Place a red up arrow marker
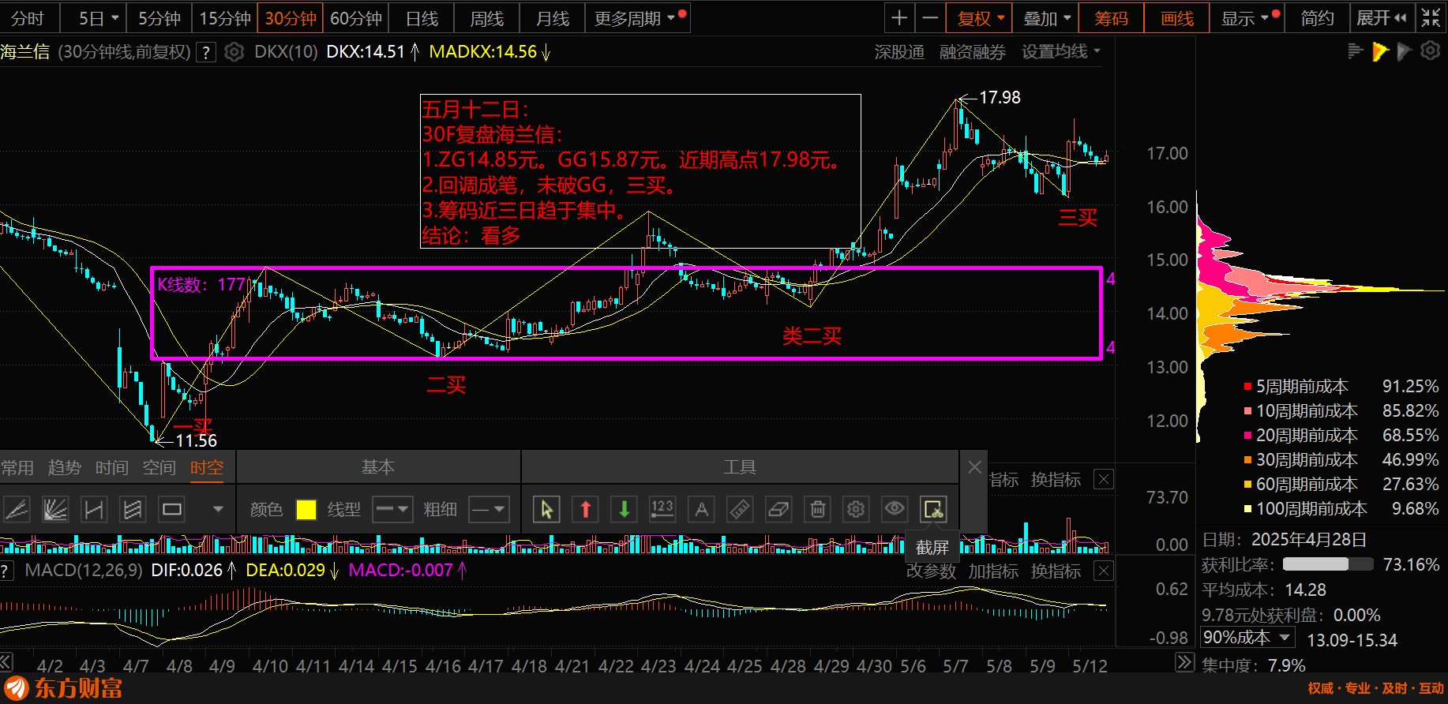 click(x=585, y=509)
